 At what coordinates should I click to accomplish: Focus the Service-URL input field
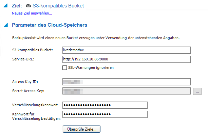[x=126, y=59]
